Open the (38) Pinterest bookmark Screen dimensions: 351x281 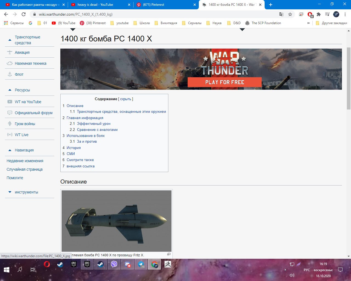(93, 23)
